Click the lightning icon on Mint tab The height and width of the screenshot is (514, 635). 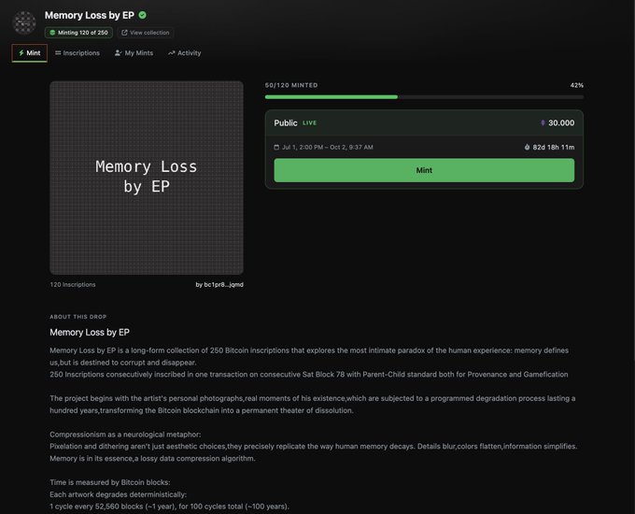click(21, 52)
